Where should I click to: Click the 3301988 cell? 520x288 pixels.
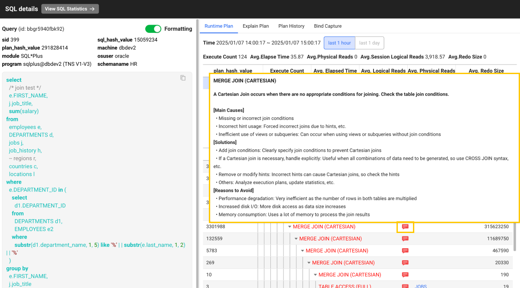click(215, 227)
